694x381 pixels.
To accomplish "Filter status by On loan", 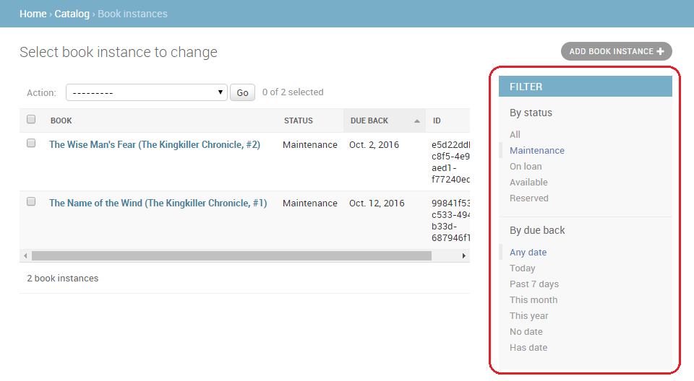I will [526, 167].
